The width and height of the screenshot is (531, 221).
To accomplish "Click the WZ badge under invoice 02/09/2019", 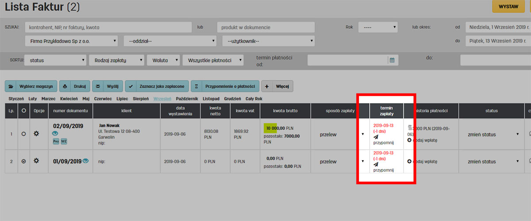I will coord(64,141).
